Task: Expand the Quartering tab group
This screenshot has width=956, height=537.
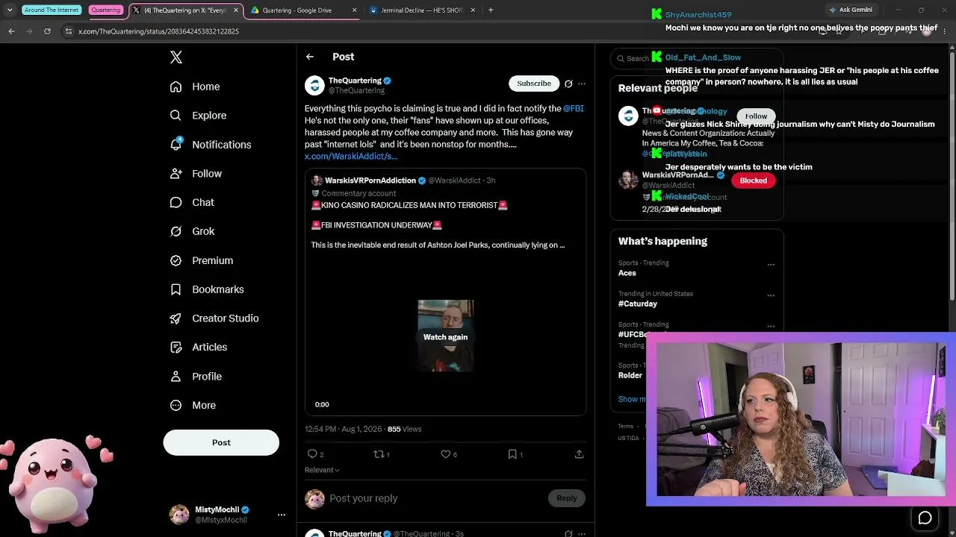Action: pos(105,10)
